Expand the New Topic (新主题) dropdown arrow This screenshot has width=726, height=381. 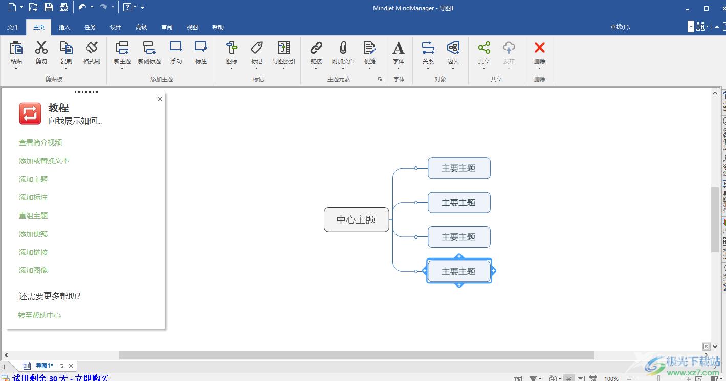pos(122,68)
